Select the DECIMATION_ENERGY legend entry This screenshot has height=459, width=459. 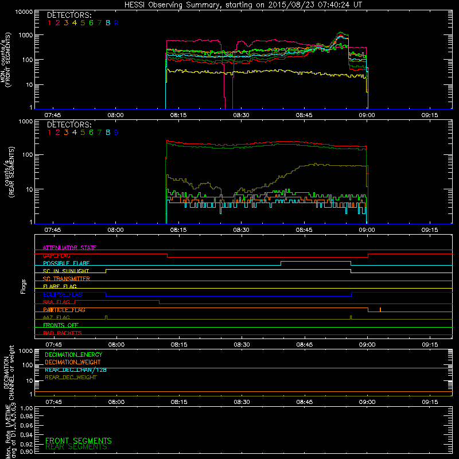pyautogui.click(x=73, y=355)
